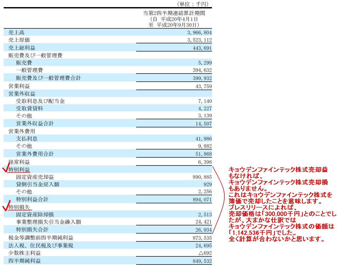Click the '営業外費用合計' row label
The width and height of the screenshot is (337, 269).
coord(35,154)
